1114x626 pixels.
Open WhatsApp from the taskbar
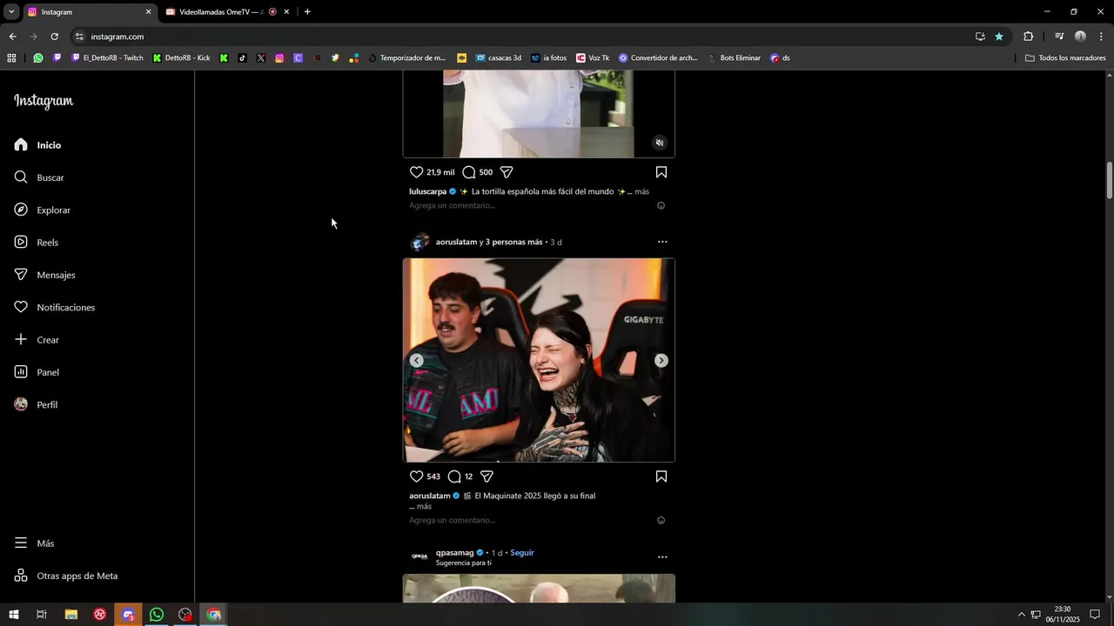pyautogui.click(x=157, y=615)
